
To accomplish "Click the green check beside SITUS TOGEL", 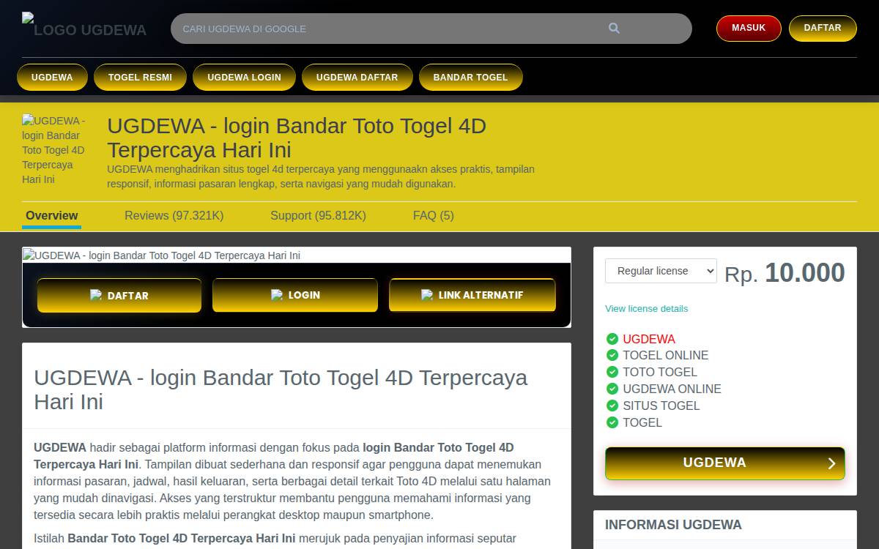I will [612, 406].
